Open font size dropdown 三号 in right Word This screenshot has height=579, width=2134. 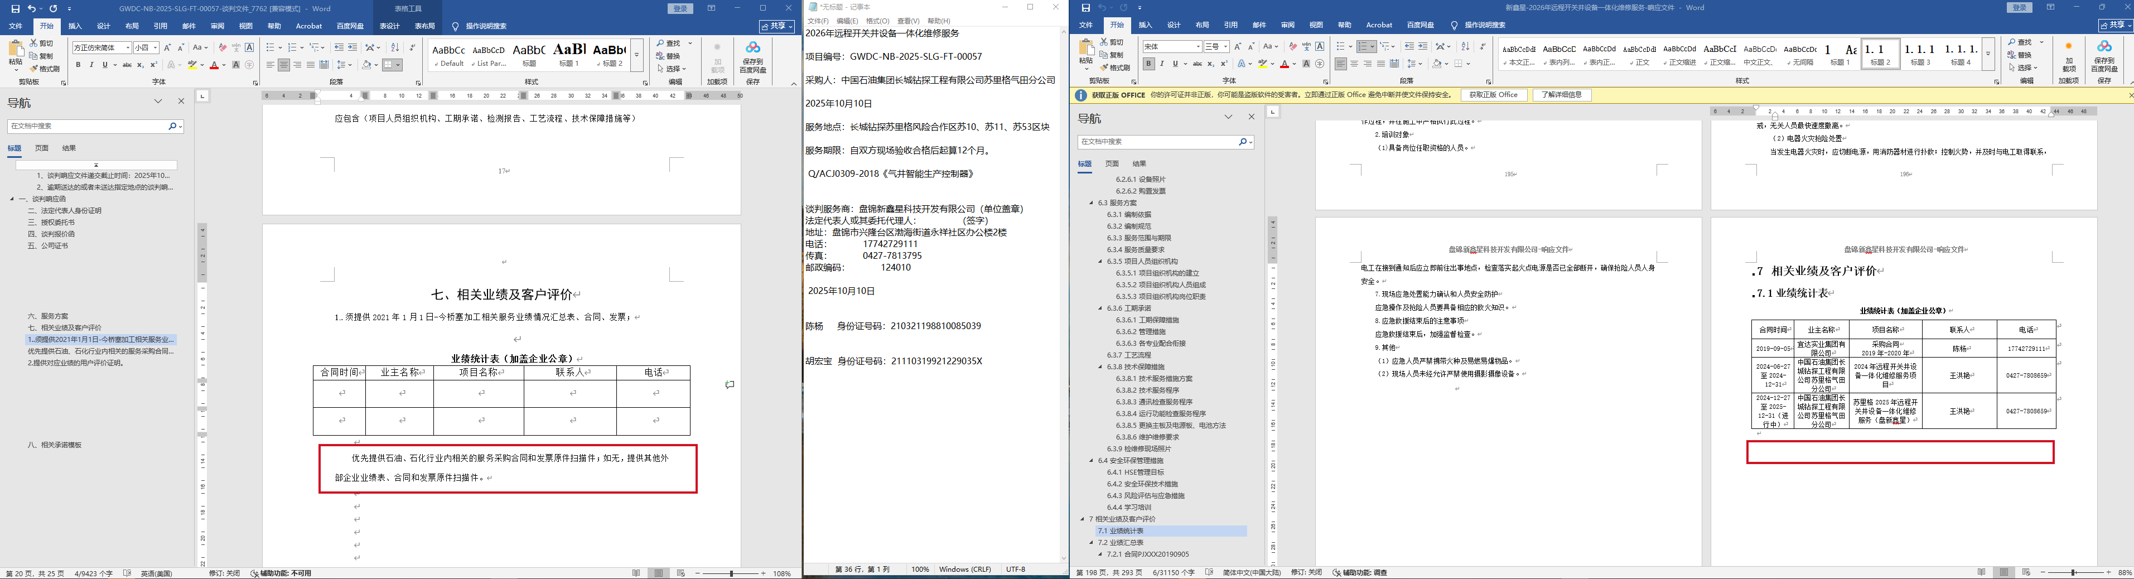1225,46
